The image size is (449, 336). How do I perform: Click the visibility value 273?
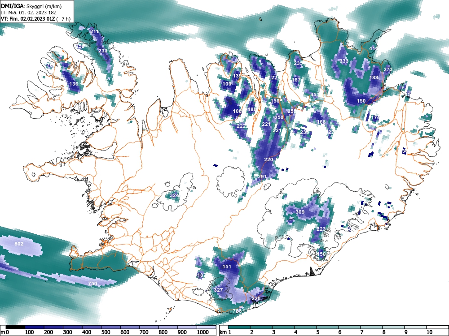tap(388, 69)
